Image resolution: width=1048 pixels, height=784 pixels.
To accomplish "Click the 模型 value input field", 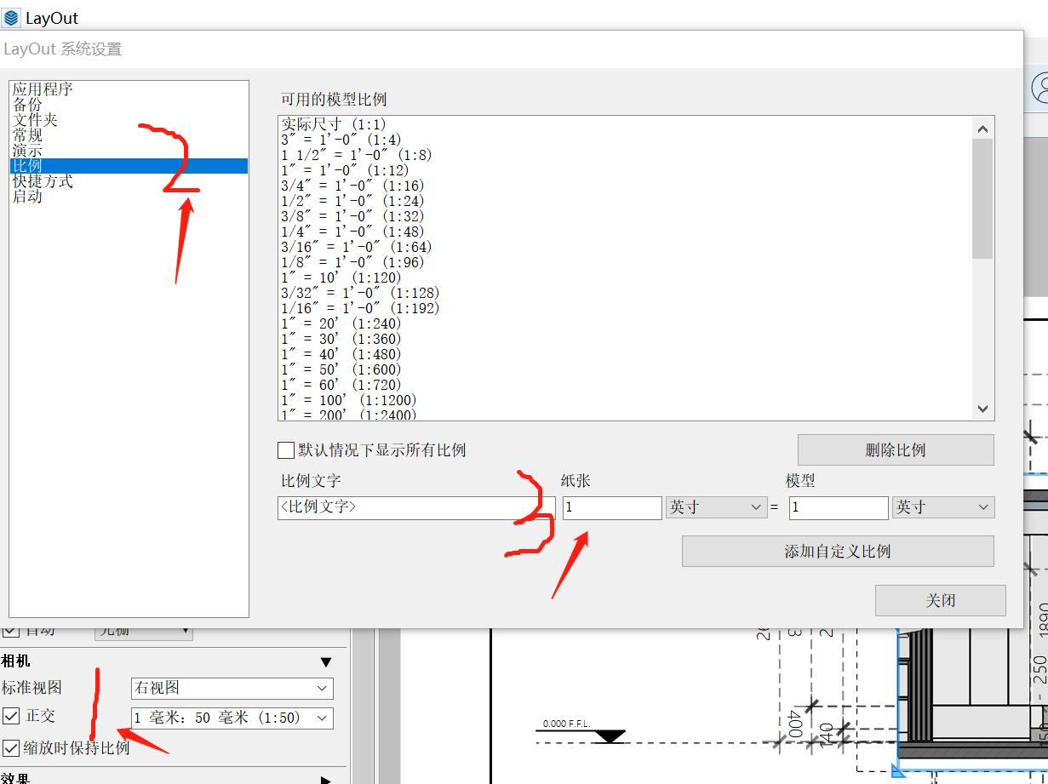I will (839, 507).
